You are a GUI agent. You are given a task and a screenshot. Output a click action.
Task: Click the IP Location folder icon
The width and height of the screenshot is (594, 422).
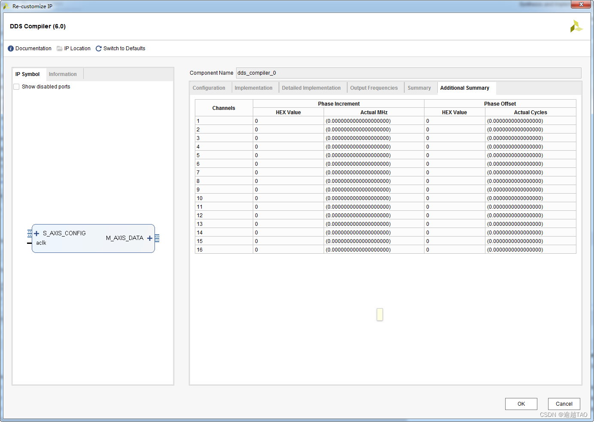60,49
